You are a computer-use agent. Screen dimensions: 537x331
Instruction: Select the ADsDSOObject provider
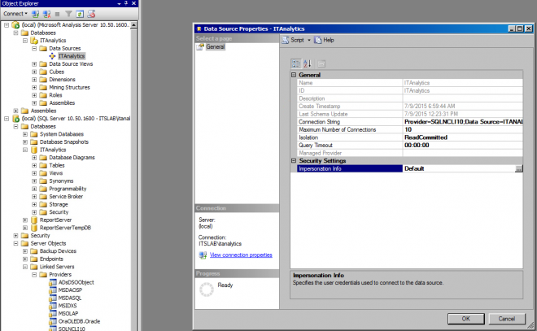coord(76,282)
